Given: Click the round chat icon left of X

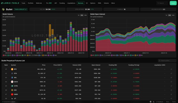Looking at the screenshot, I should coord(150,102).
